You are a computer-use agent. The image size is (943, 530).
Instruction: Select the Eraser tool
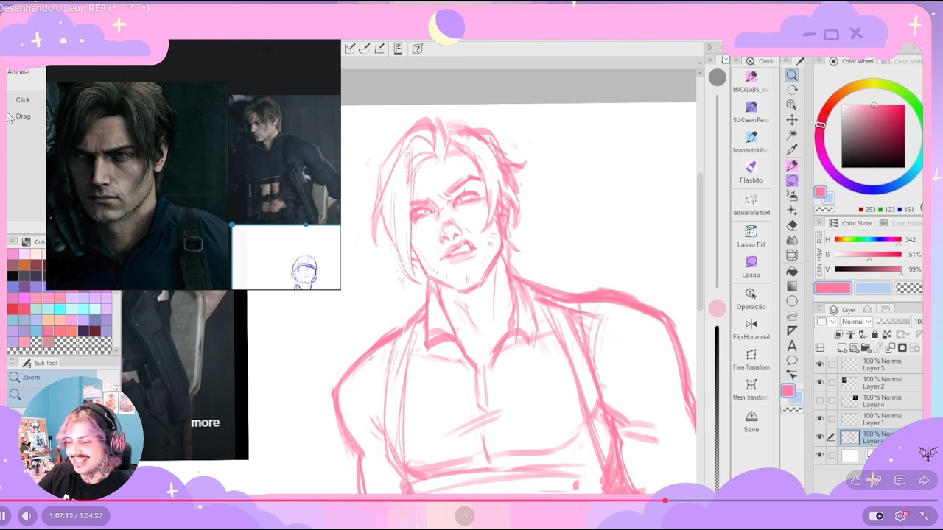tap(792, 225)
